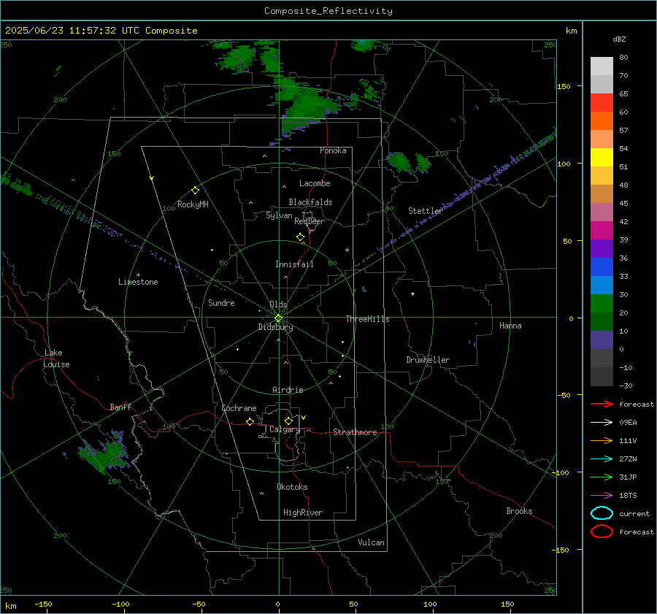Click the Sylvan map label
The image size is (657, 614).
point(279,215)
